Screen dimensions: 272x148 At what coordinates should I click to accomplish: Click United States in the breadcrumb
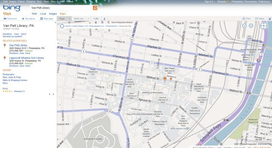78,26
